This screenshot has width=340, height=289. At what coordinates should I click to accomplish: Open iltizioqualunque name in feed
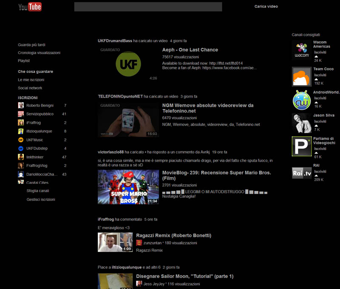[127, 267]
